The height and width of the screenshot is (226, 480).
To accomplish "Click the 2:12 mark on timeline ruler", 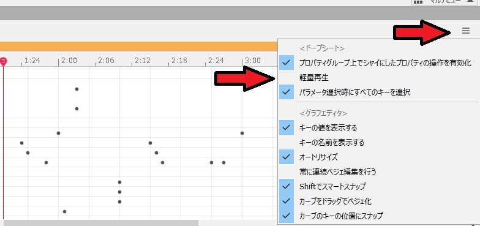I will tap(143, 60).
